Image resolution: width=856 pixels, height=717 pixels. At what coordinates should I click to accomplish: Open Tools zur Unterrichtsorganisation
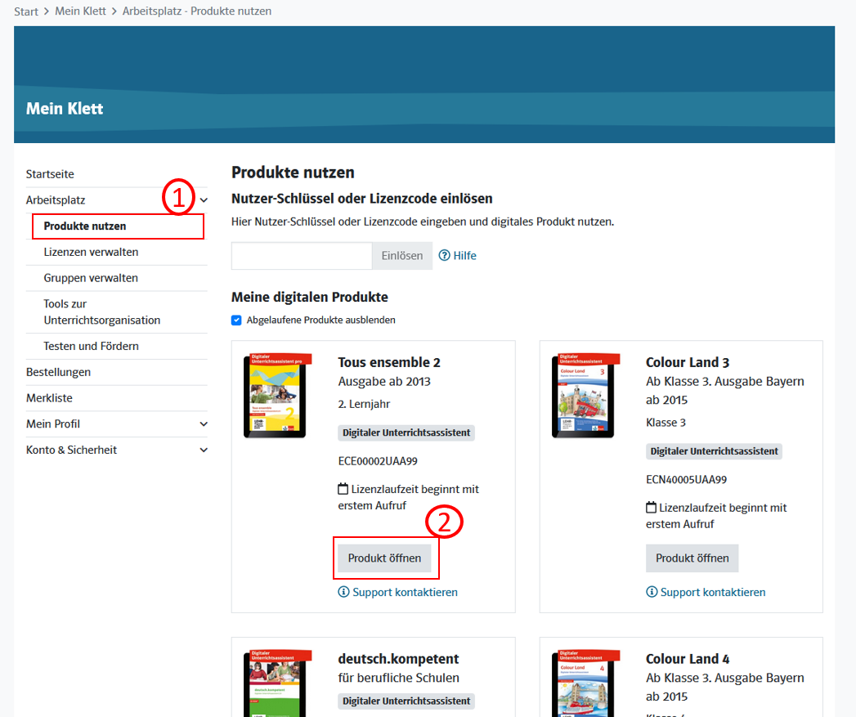click(x=102, y=311)
